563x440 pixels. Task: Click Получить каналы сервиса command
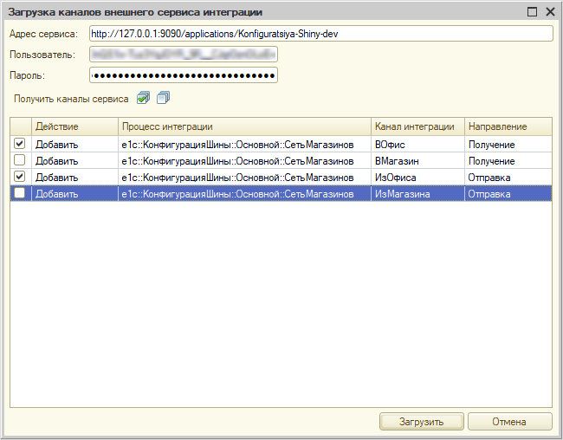point(71,100)
